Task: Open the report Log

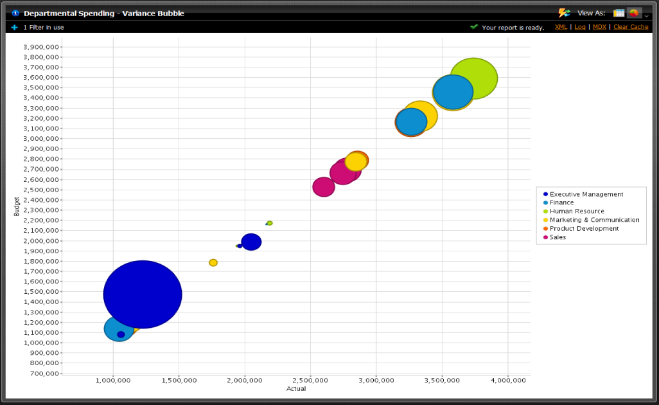Action: (580, 27)
